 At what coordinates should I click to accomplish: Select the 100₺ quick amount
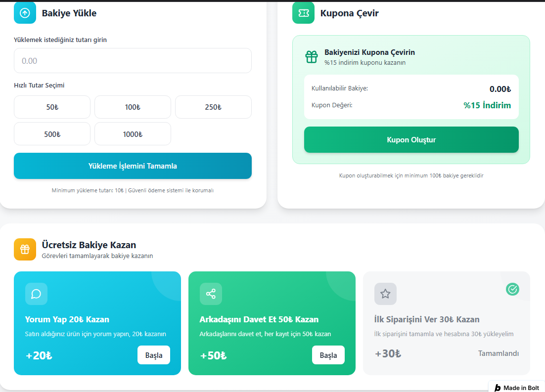pyautogui.click(x=133, y=107)
